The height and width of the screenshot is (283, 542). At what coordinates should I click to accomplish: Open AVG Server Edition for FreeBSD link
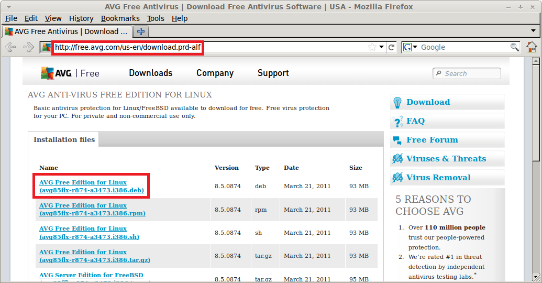[x=91, y=275]
